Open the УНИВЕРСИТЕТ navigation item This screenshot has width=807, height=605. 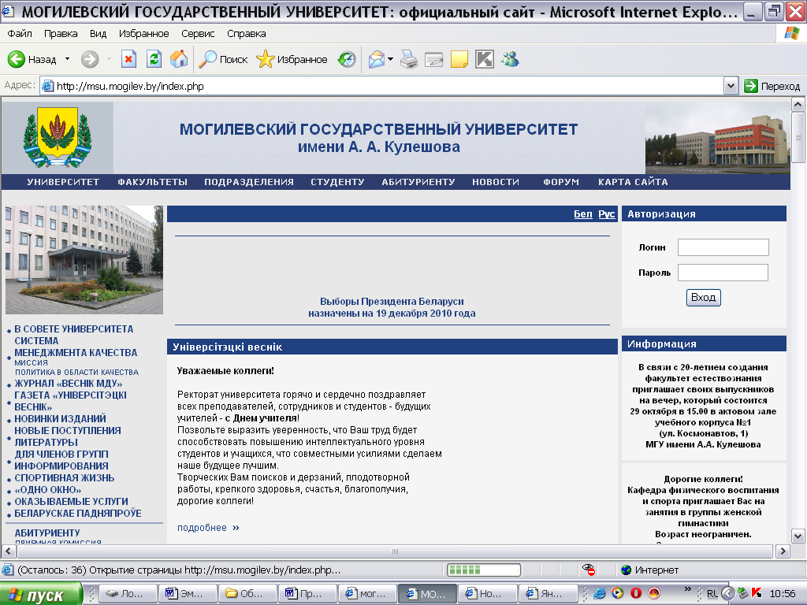[63, 182]
